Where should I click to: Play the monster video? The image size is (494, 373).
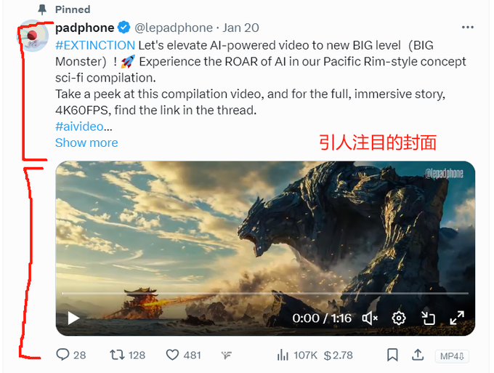coord(73,318)
